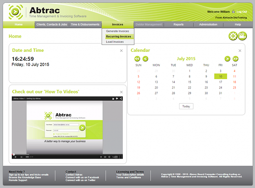Screen dimensions: 255x188
Task: Go to next month in calendar
Action: point(227,59)
